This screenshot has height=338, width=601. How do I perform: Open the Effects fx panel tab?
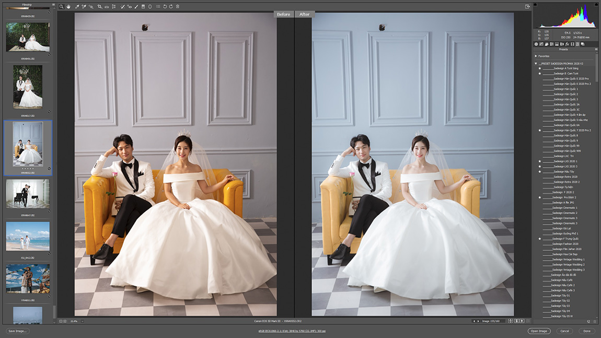(x=567, y=44)
